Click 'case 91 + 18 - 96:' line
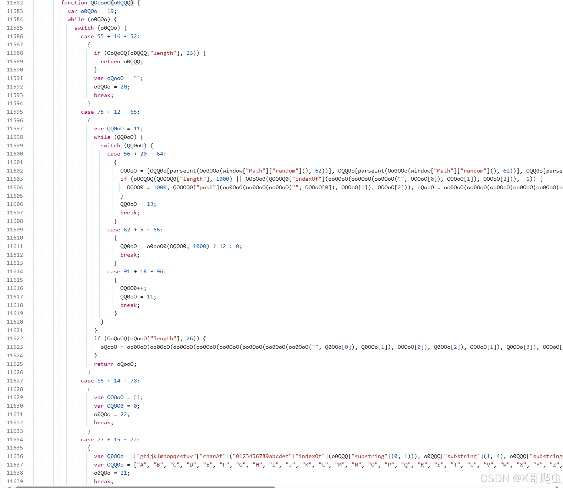Viewport: 563px width, 488px height. click(x=137, y=271)
